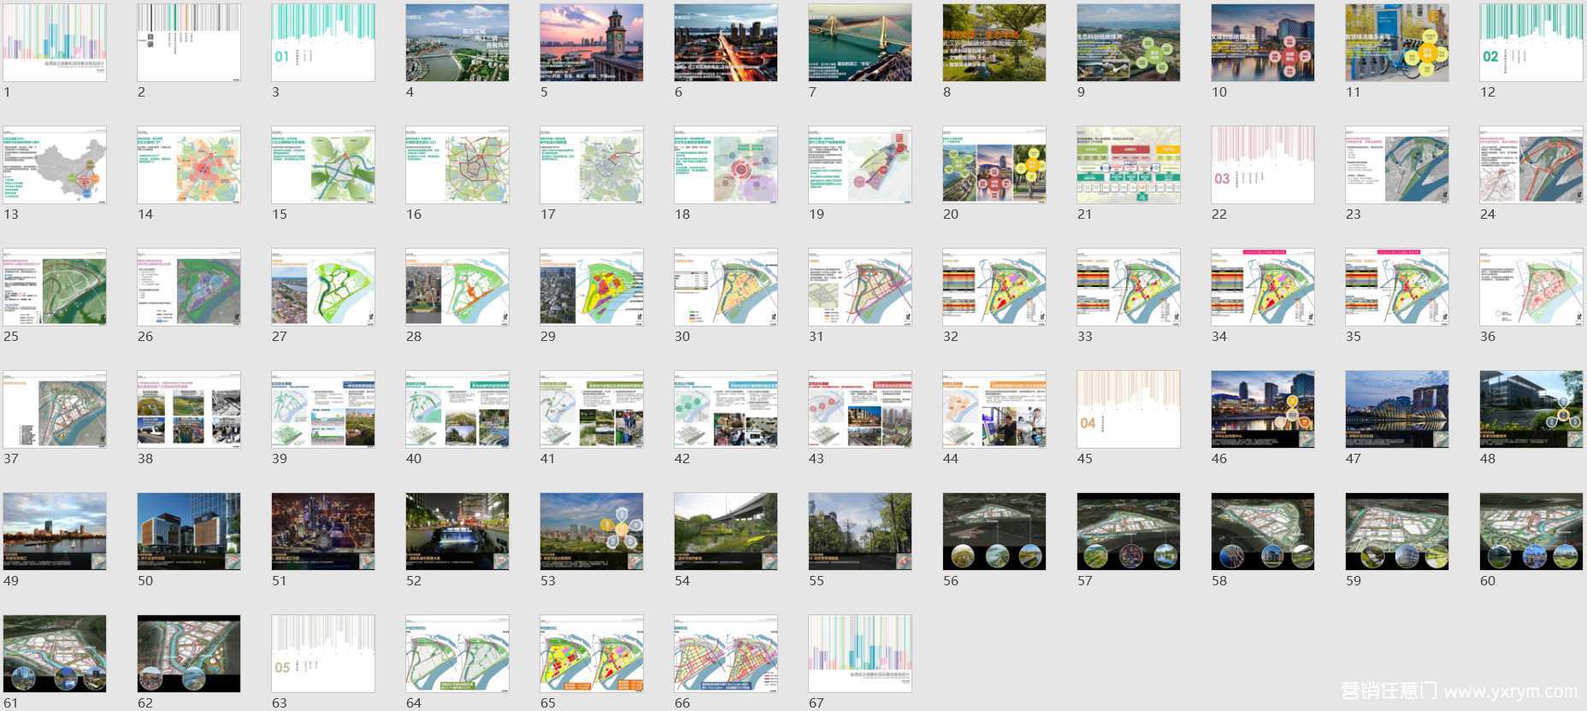Open slide 2 table of contents thumbnail

click(x=189, y=43)
